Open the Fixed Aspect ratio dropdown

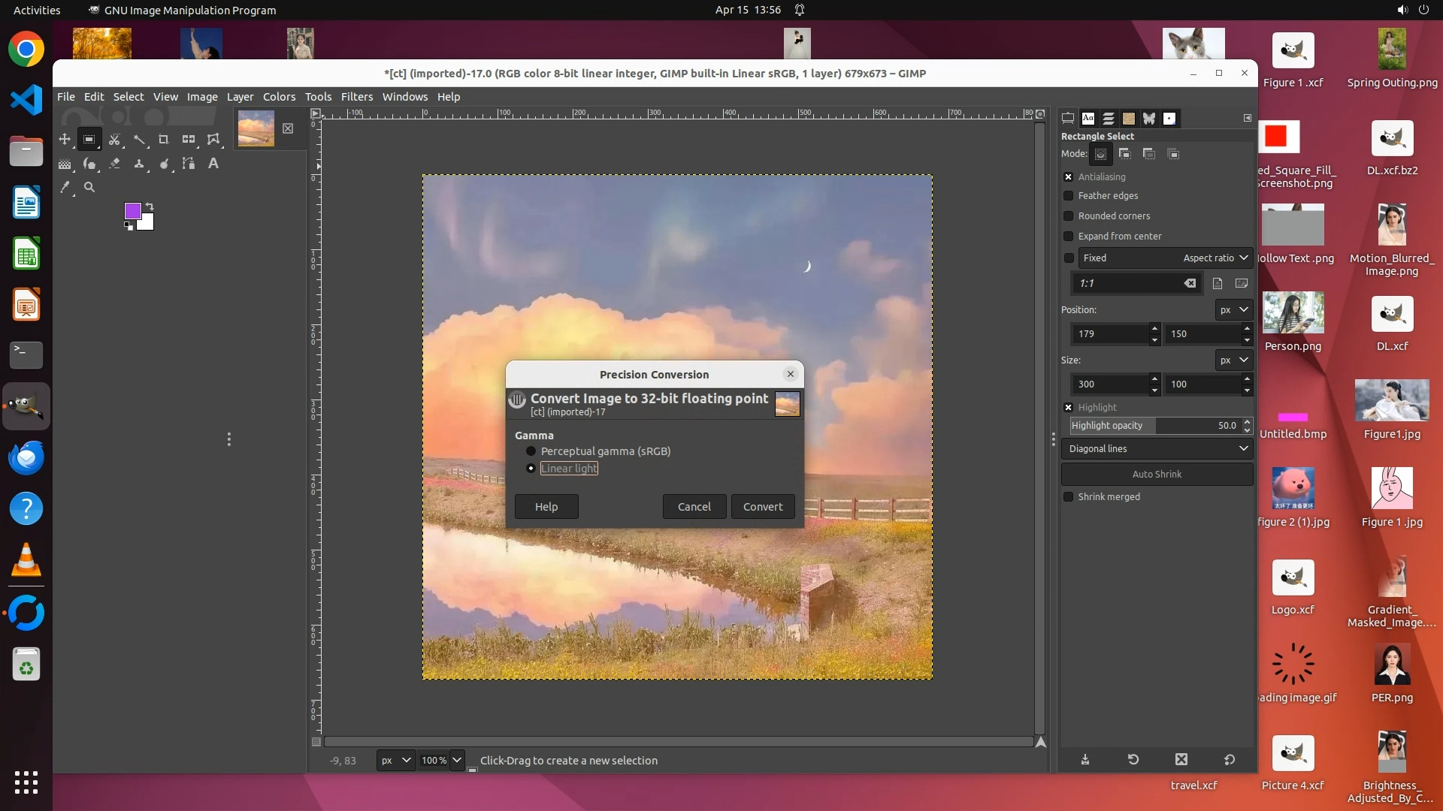(1164, 258)
